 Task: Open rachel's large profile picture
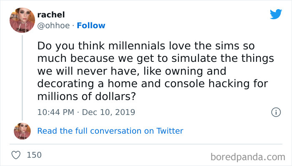coord(23,20)
